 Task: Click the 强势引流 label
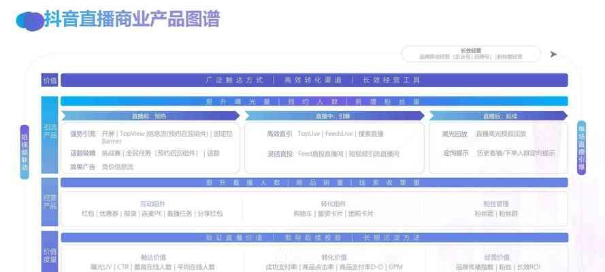click(82, 134)
